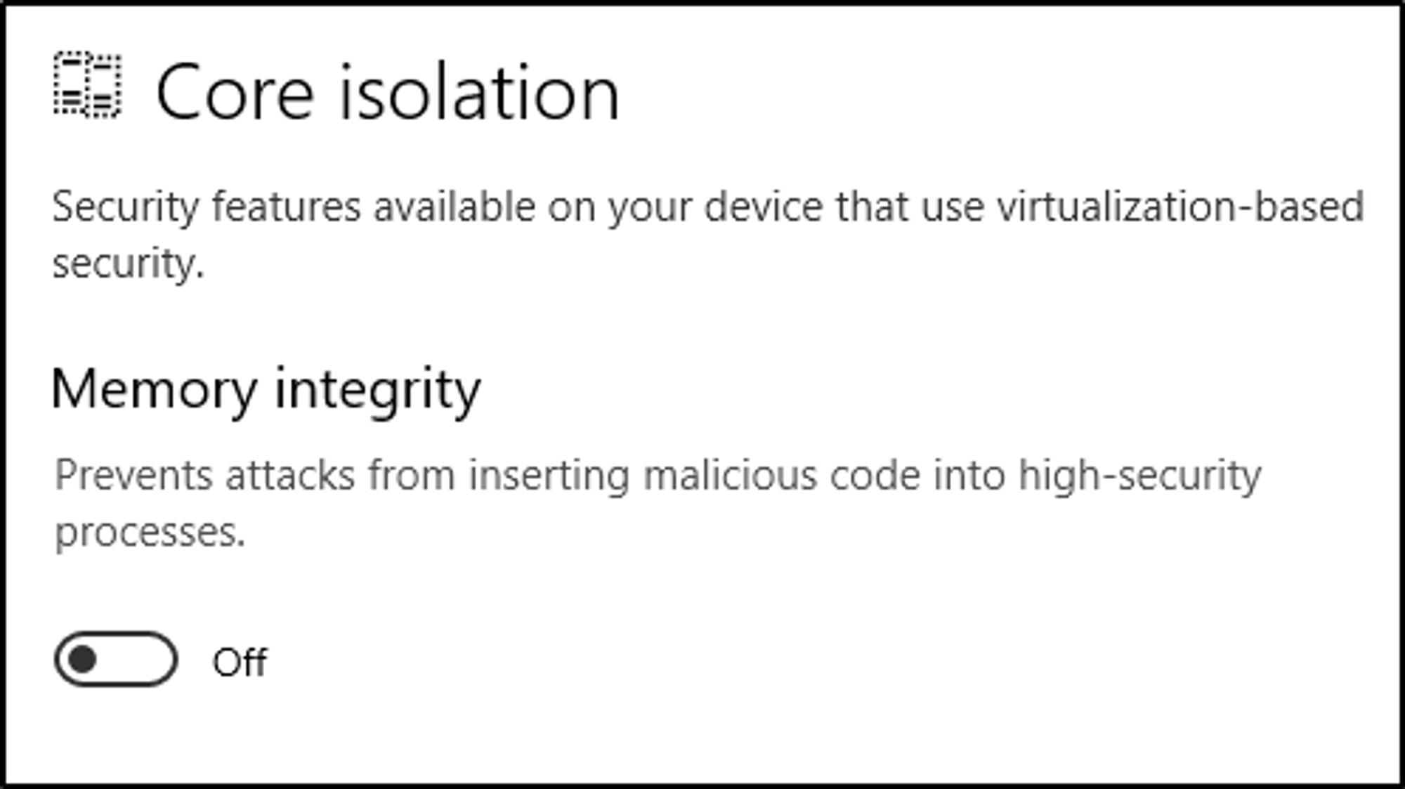The image size is (1405, 789).
Task: Click the phrase "your device" in the description
Action: [714, 207]
